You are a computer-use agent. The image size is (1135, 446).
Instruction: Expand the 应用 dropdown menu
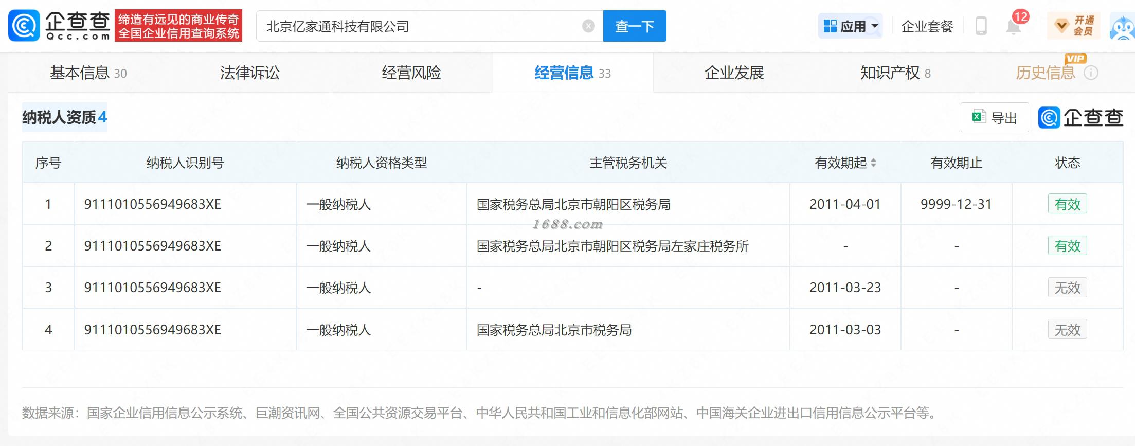click(851, 26)
